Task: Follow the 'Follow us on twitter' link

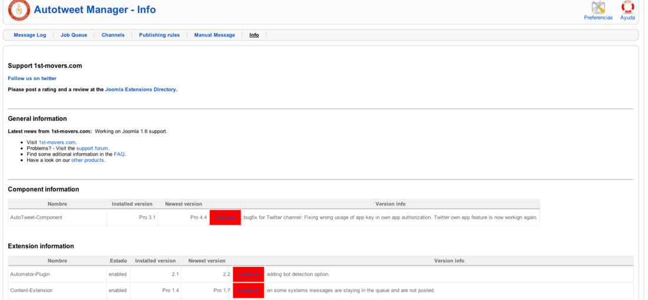Action: coord(32,78)
